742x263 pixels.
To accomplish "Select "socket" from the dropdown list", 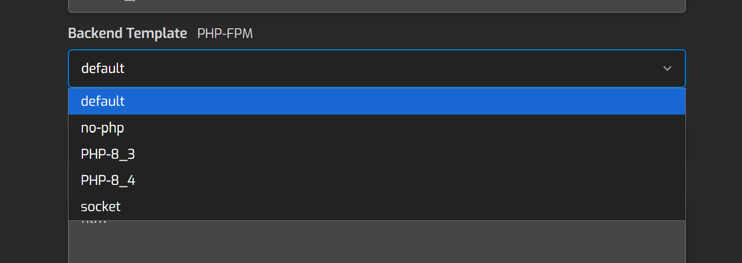I will 100,206.
